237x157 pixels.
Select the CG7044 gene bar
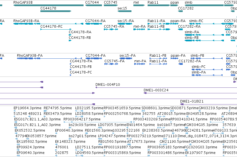tap(94, 5)
